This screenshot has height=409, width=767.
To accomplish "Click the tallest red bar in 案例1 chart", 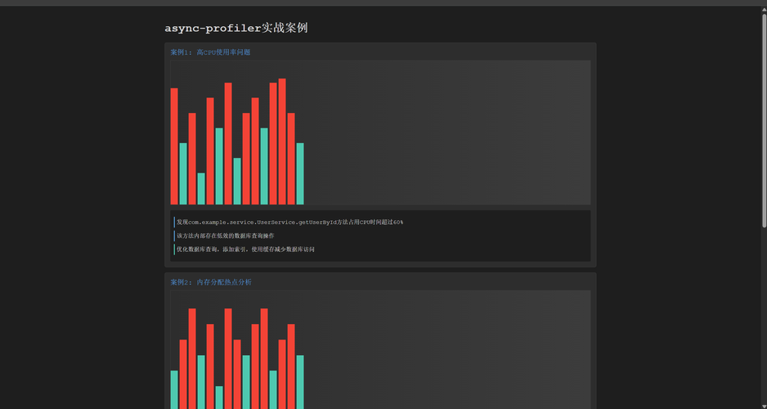I will tap(282, 142).
